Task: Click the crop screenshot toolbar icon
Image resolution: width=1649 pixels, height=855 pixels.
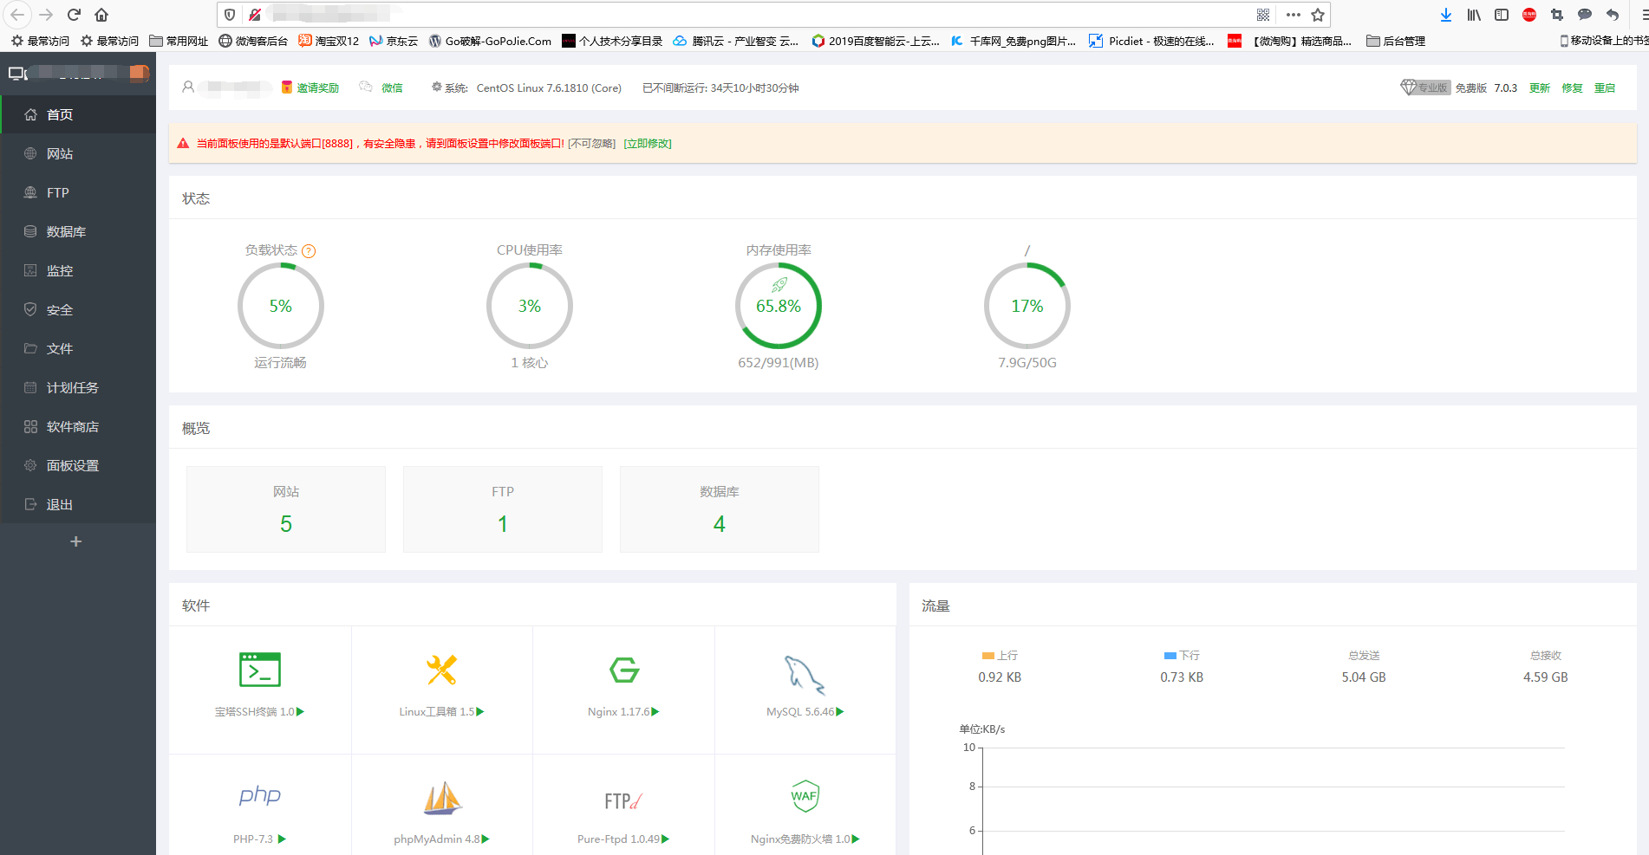Action: (1557, 15)
